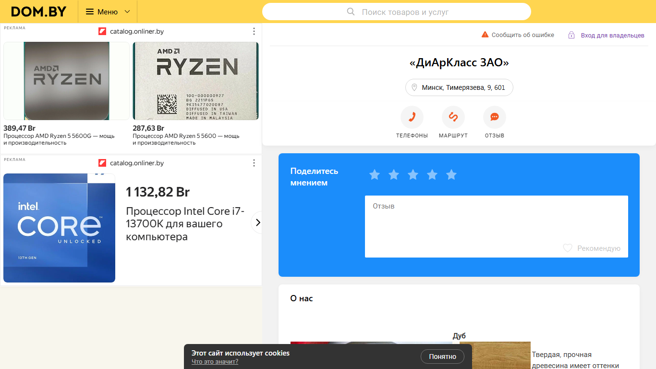656x369 pixels.
Task: Accept cookies with the Понятно button
Action: 443,357
